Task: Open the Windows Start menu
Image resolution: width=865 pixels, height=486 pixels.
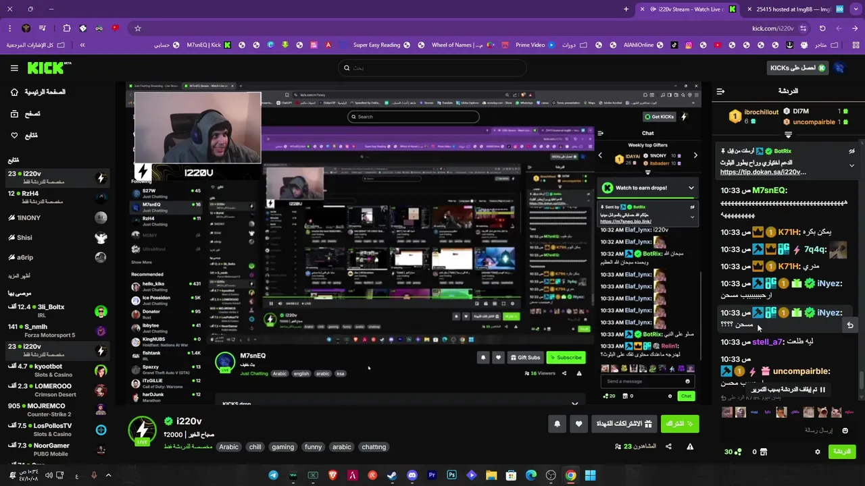Action: click(x=590, y=475)
